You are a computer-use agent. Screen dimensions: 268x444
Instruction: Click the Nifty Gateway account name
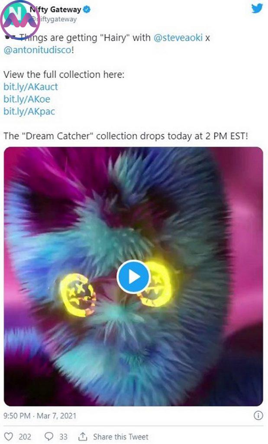coord(56,10)
